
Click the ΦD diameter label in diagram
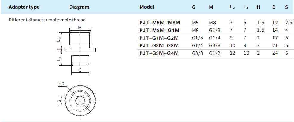click(61, 84)
